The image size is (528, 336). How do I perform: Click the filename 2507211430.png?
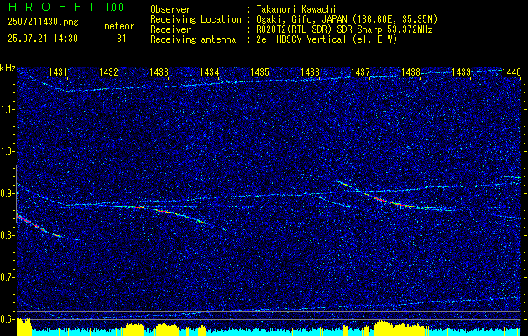[x=43, y=22]
